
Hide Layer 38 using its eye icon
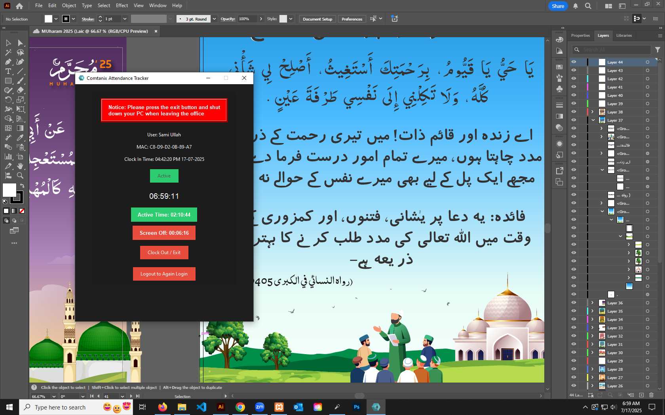(x=574, y=112)
